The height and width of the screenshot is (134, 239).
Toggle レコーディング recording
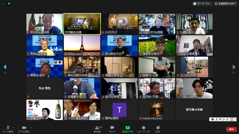coord(143,129)
